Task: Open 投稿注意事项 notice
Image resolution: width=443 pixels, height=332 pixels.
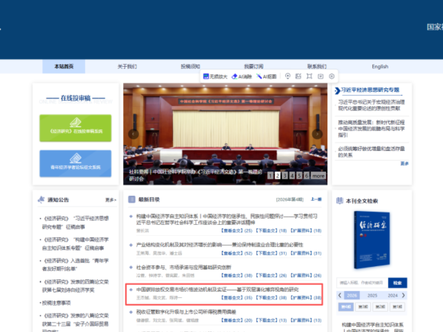Action: (56, 303)
